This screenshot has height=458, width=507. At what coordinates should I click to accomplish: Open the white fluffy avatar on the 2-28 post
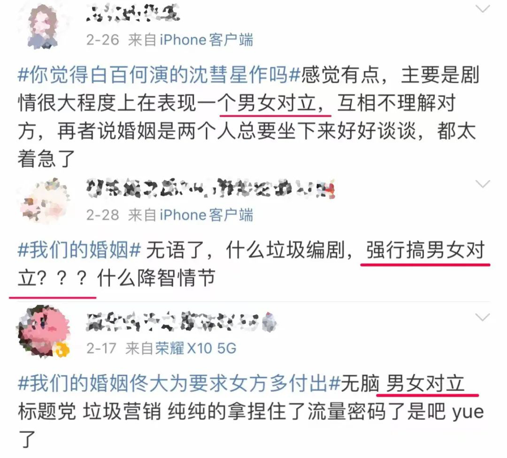point(44,200)
